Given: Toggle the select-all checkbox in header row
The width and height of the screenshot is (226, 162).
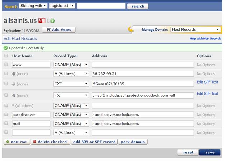Looking at the screenshot, I should tap(6, 56).
